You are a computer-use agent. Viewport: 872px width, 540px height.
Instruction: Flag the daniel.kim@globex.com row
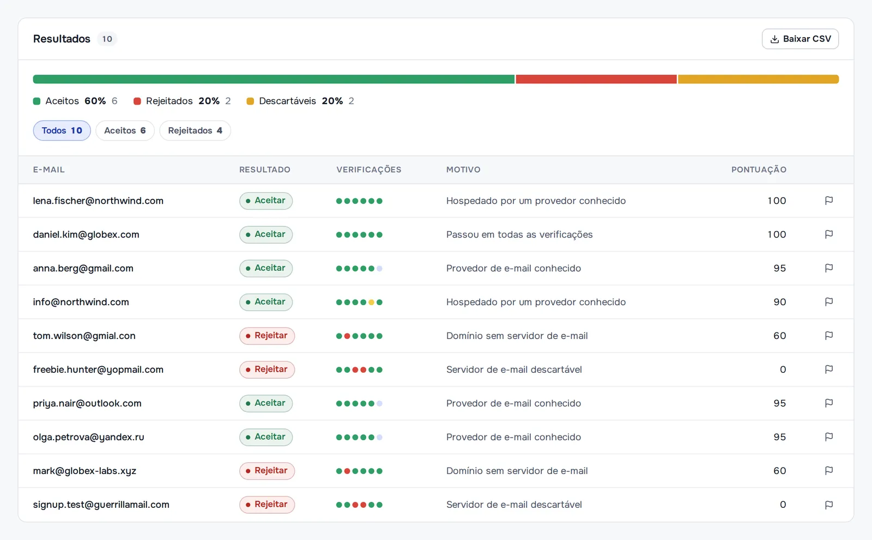click(828, 234)
